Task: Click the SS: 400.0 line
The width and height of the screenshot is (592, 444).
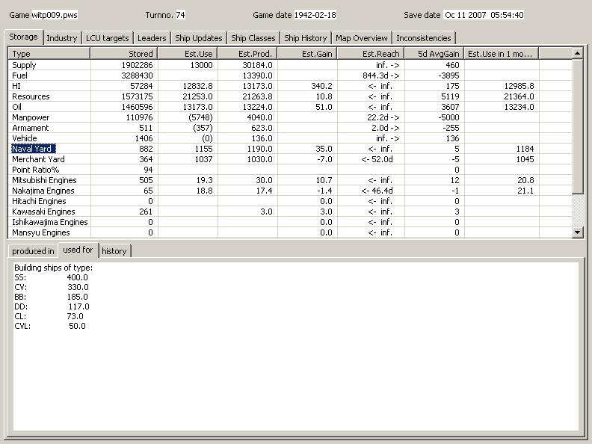Action: coord(51,277)
